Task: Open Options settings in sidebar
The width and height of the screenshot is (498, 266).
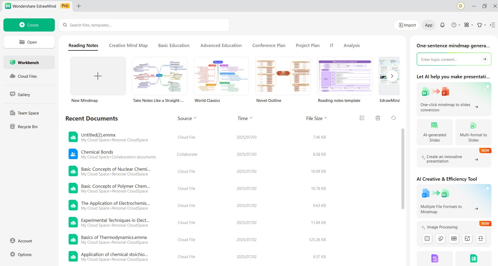Action: pyautogui.click(x=29, y=254)
